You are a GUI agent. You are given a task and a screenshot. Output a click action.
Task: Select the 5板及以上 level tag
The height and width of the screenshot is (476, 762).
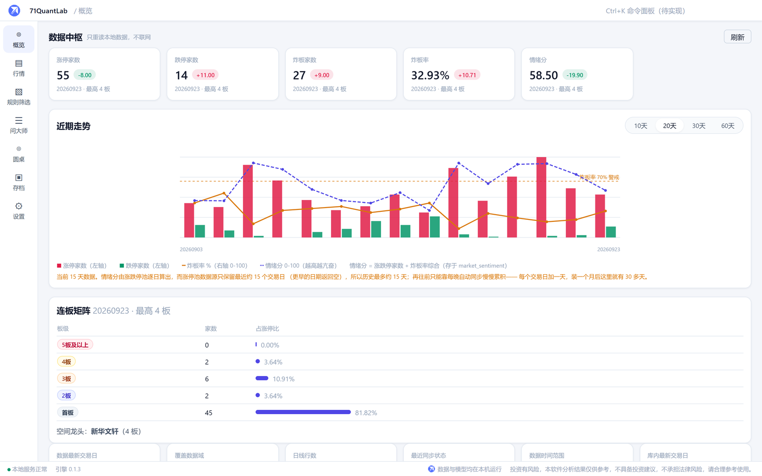(x=75, y=345)
